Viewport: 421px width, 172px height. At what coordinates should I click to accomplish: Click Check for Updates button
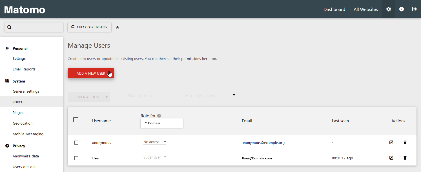click(x=89, y=27)
